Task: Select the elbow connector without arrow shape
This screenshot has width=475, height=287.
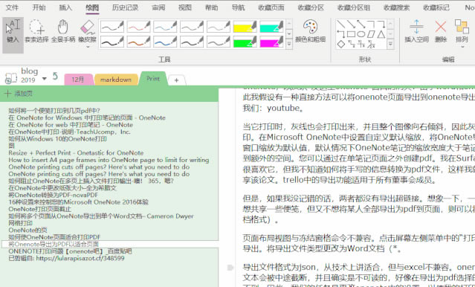Action: click(371, 25)
